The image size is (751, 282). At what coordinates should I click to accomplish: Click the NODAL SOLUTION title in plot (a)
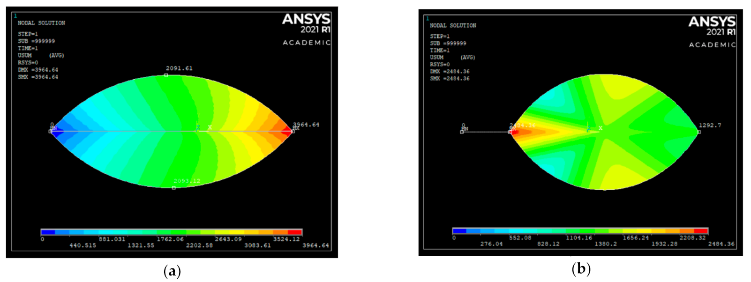point(41,23)
